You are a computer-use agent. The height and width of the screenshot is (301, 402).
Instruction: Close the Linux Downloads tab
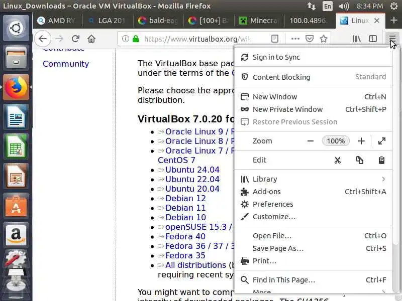pos(376,21)
